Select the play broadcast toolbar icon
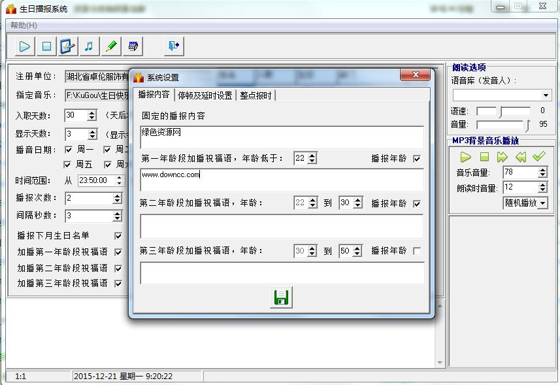The width and height of the screenshot is (560, 385). 24,46
